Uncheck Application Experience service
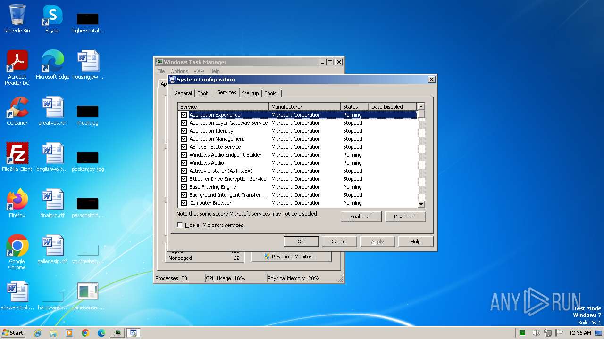604x339 pixels. click(x=184, y=115)
